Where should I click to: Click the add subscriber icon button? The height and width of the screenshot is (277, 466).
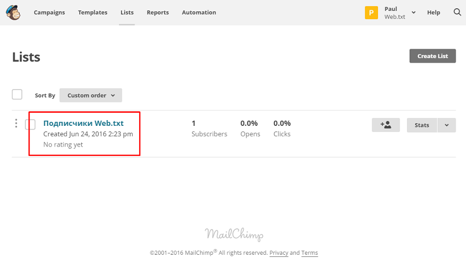click(x=385, y=125)
